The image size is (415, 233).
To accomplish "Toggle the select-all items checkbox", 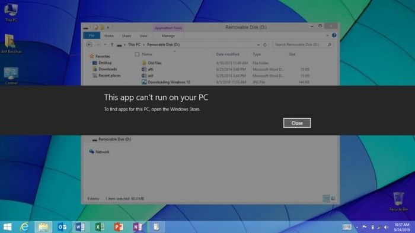I will [x=137, y=54].
